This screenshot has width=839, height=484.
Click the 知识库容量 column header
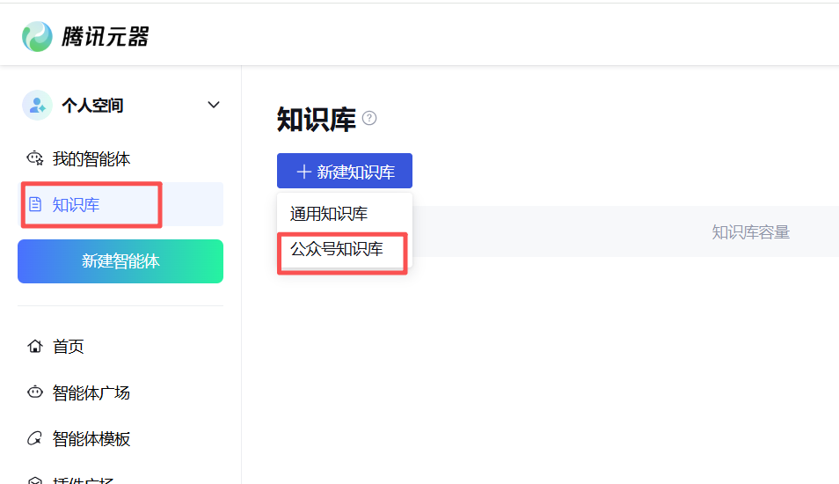point(750,232)
